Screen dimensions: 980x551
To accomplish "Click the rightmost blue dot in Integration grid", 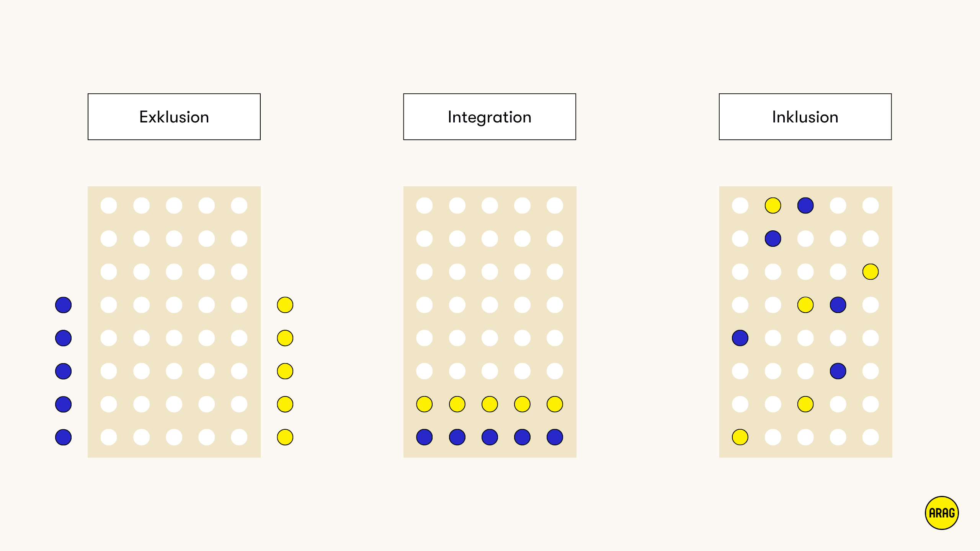I will [x=555, y=437].
